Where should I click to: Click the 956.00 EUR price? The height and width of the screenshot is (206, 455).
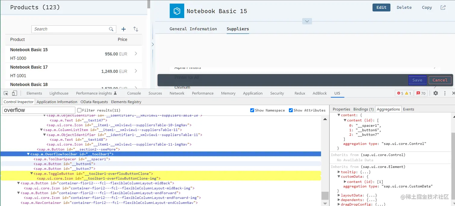116,54
